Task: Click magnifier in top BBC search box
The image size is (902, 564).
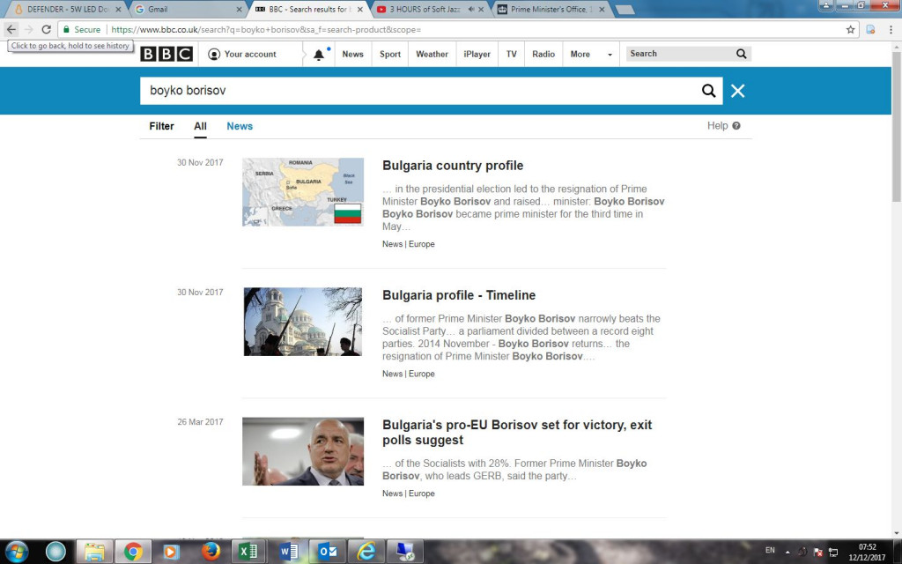Action: coord(741,54)
